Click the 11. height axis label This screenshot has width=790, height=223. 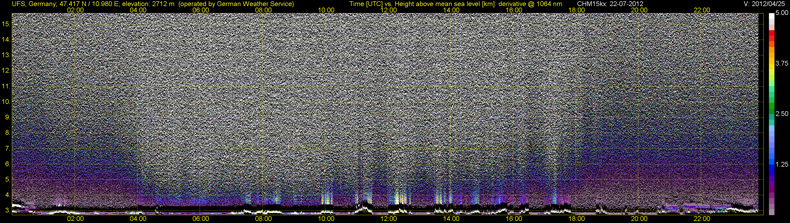click(x=6, y=87)
